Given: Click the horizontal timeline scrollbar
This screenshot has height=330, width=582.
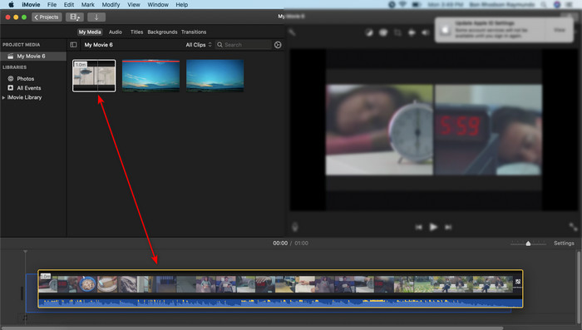Looking at the screenshot, I should click(x=253, y=328).
